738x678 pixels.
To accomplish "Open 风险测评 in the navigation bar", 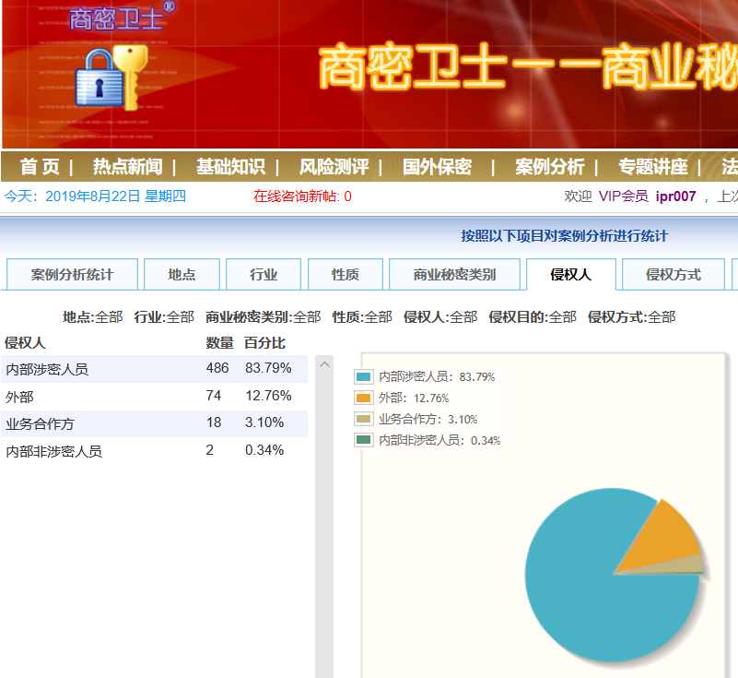I will click(x=334, y=167).
